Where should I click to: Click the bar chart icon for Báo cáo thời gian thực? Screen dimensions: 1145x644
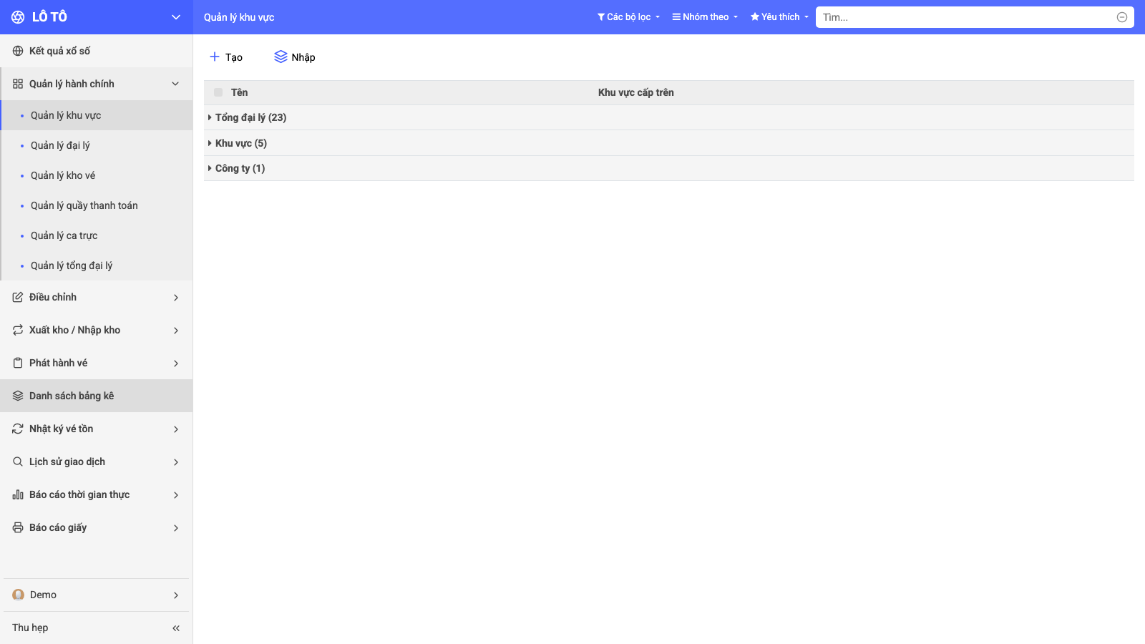coord(18,494)
